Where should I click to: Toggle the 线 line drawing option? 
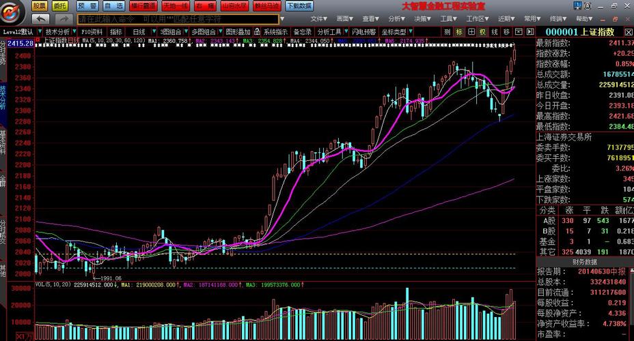[x=495, y=32]
